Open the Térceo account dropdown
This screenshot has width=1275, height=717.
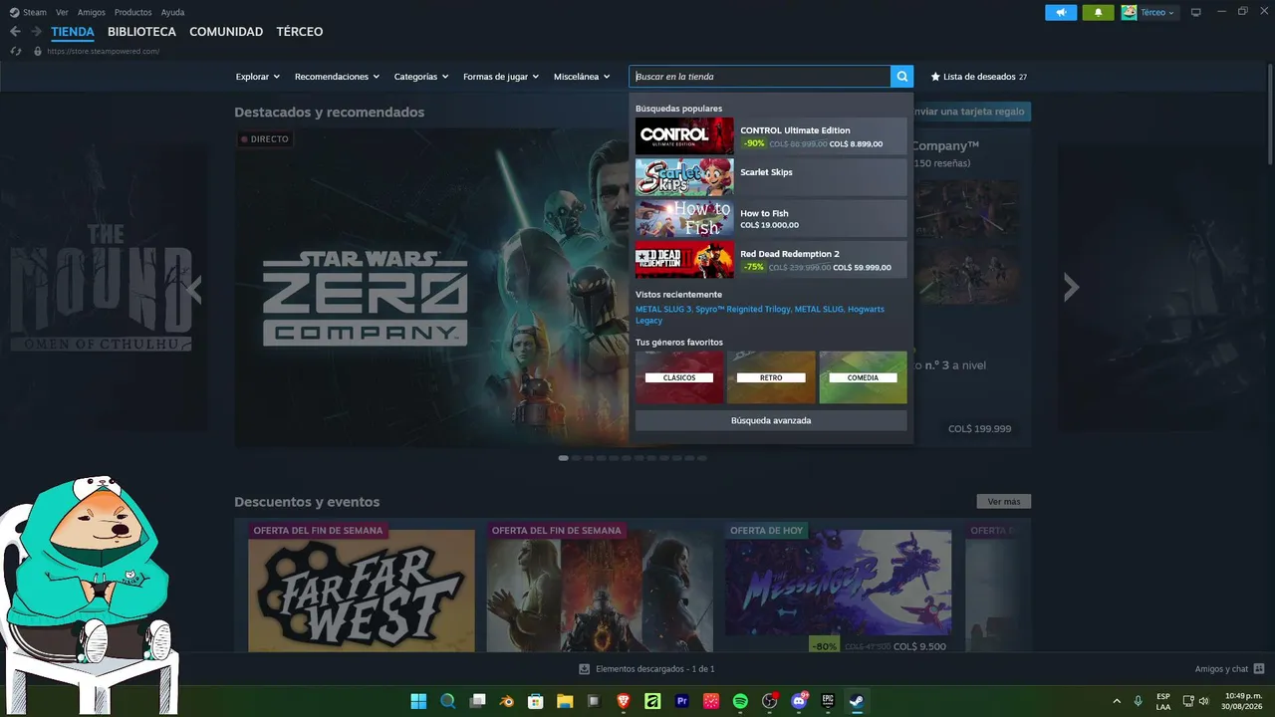click(x=1157, y=12)
